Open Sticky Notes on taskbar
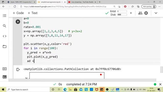 (x=102, y=89)
